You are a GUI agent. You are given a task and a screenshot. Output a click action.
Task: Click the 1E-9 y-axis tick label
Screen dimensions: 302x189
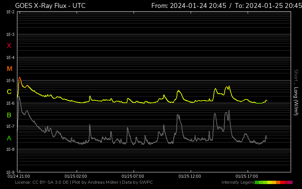click(x=10, y=172)
